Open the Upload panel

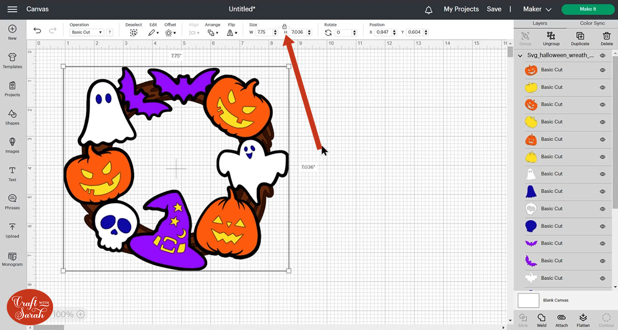click(x=12, y=231)
